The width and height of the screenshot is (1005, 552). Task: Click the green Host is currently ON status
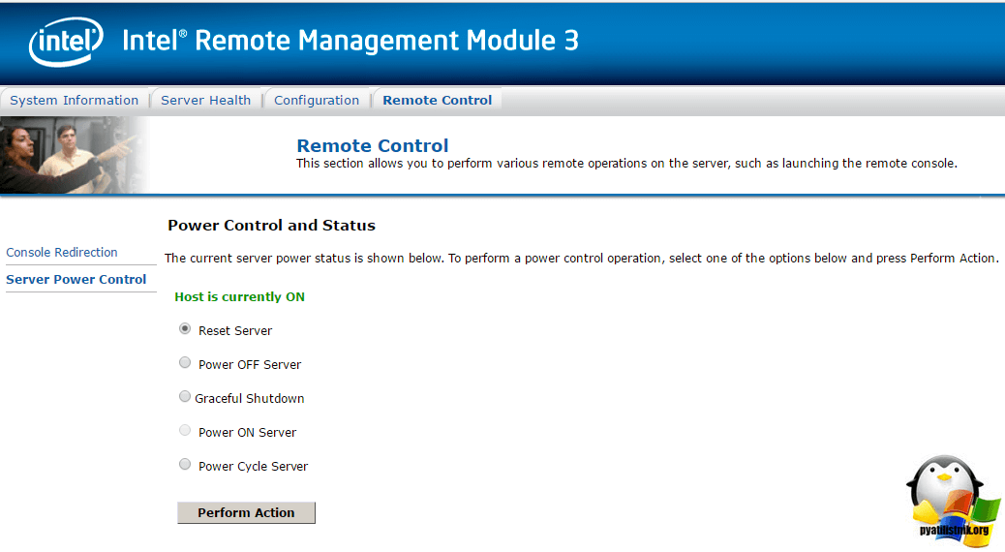tap(239, 296)
